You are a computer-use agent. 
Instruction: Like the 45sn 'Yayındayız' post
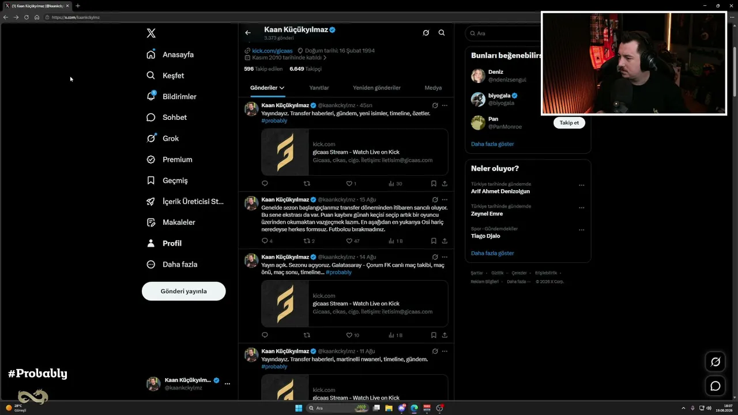pos(351,183)
